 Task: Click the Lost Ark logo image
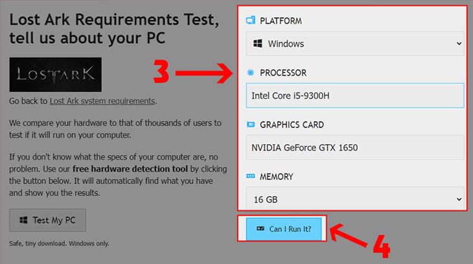click(56, 74)
